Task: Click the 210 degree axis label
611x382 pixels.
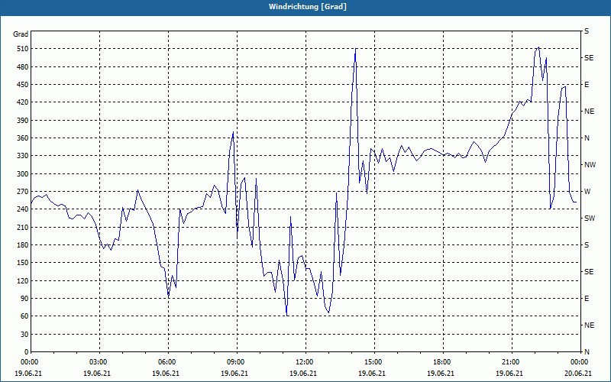Action: point(23,227)
